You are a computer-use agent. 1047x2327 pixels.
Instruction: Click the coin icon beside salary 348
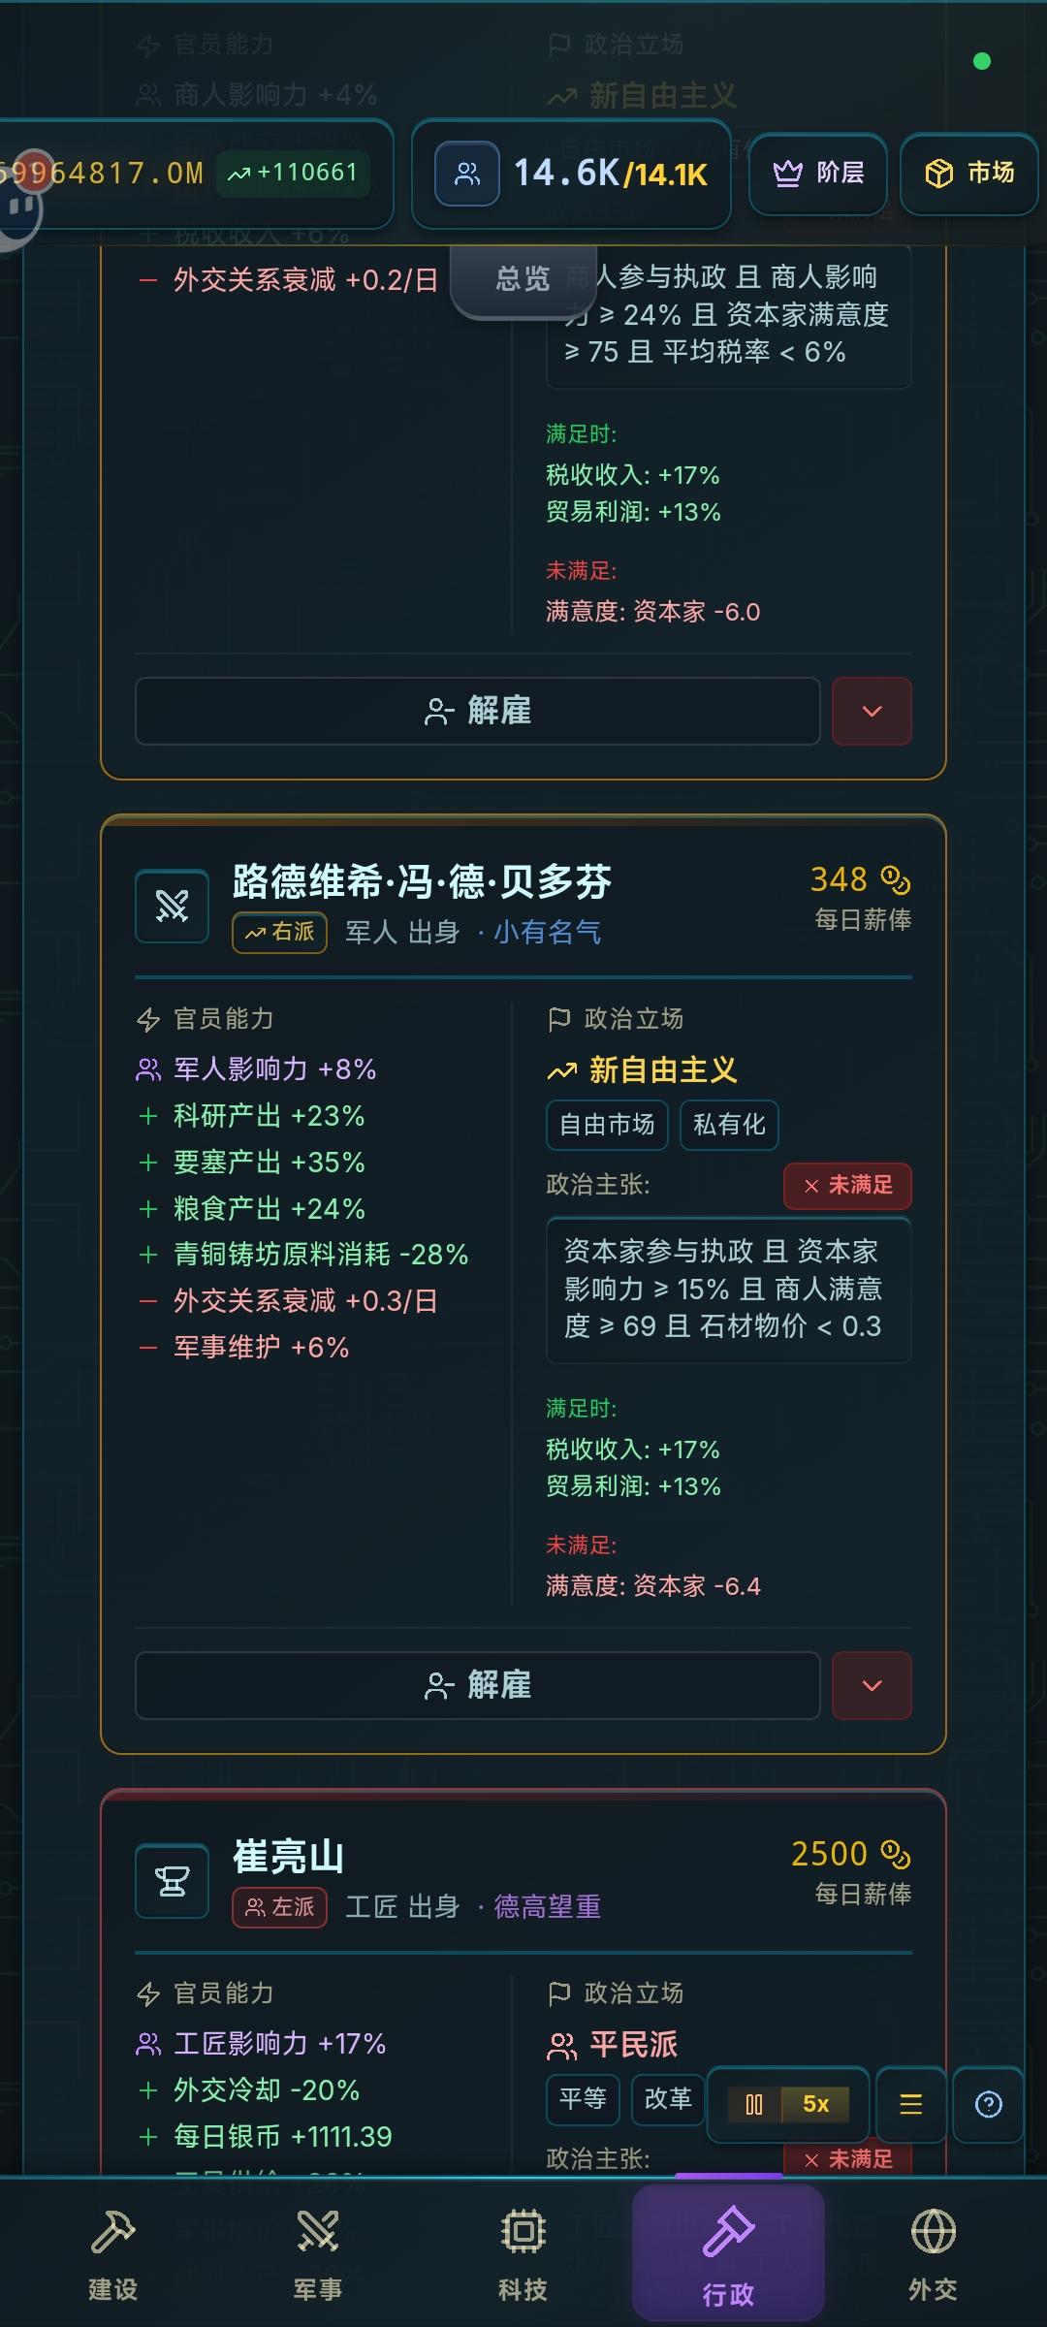pyautogui.click(x=895, y=880)
